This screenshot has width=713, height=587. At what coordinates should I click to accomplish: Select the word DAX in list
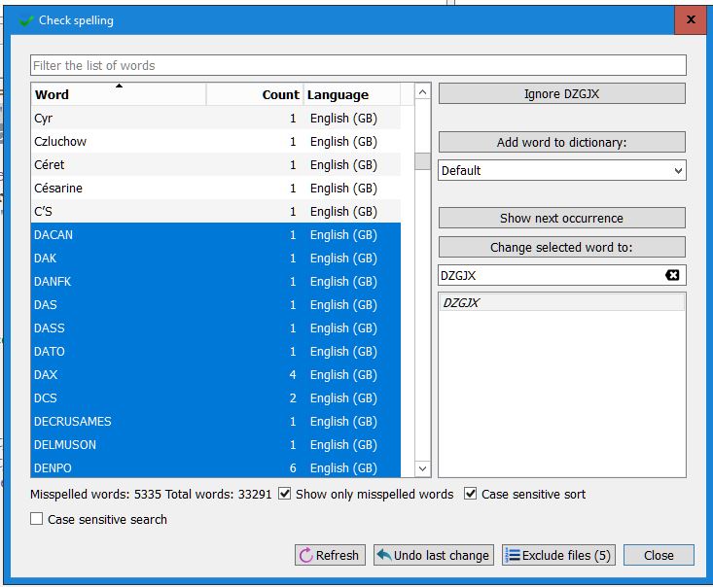point(216,375)
